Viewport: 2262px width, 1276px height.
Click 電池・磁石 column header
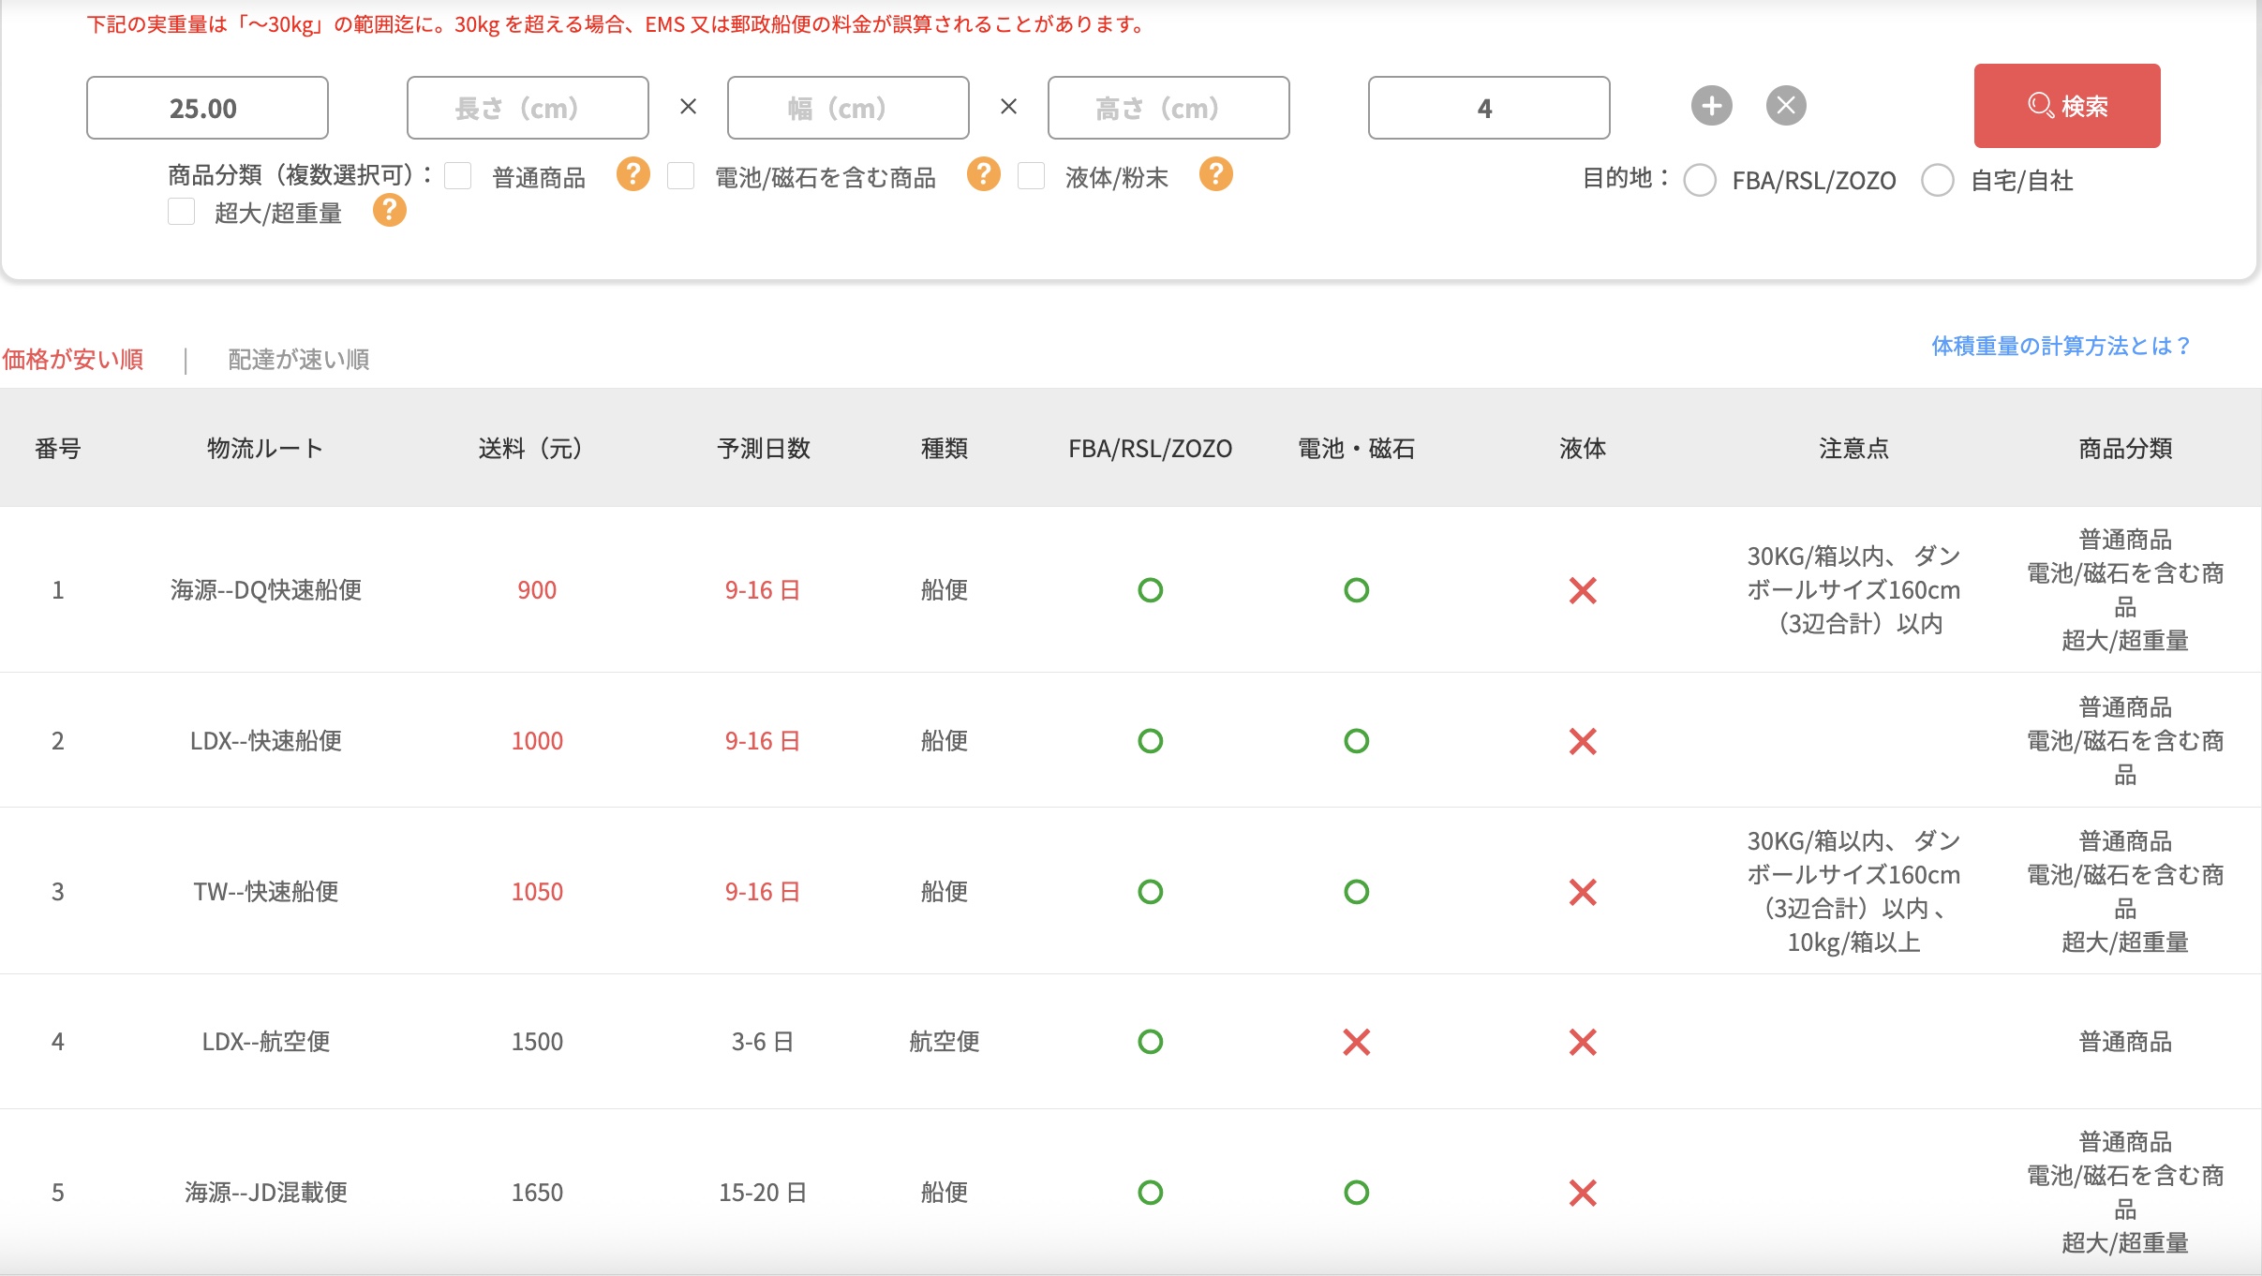point(1356,449)
